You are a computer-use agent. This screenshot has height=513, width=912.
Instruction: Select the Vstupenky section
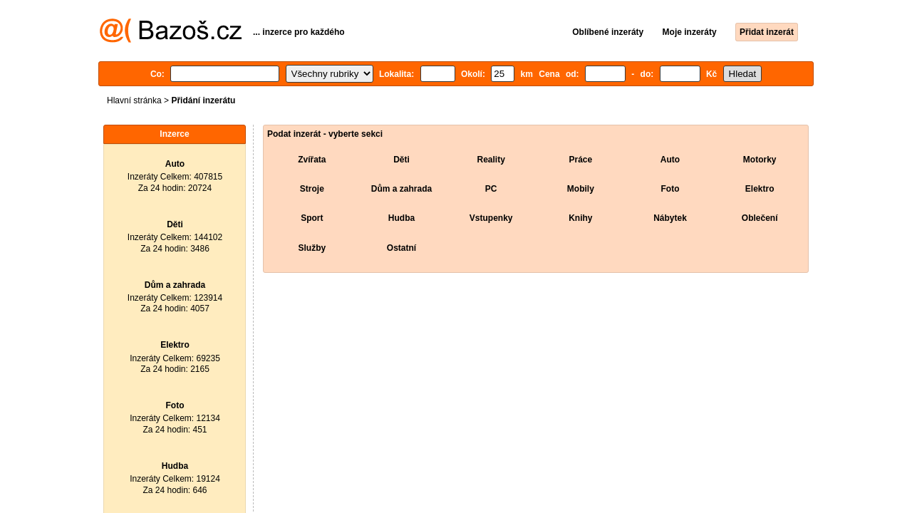pyautogui.click(x=491, y=218)
